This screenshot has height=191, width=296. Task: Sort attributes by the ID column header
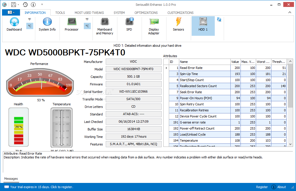(174, 62)
